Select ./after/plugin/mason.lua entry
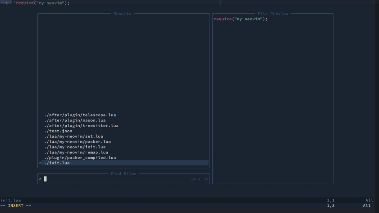379x213 pixels. 74,120
